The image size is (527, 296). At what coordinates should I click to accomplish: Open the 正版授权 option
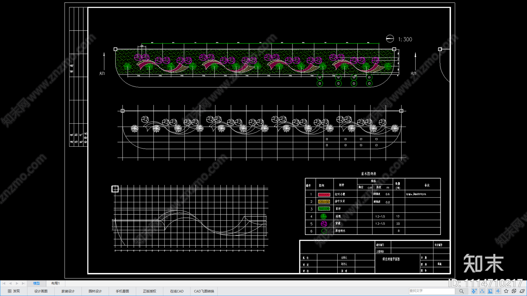click(150, 291)
